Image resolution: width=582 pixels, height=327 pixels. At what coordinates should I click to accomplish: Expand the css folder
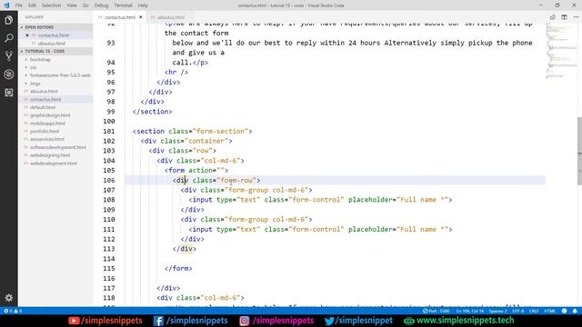34,67
